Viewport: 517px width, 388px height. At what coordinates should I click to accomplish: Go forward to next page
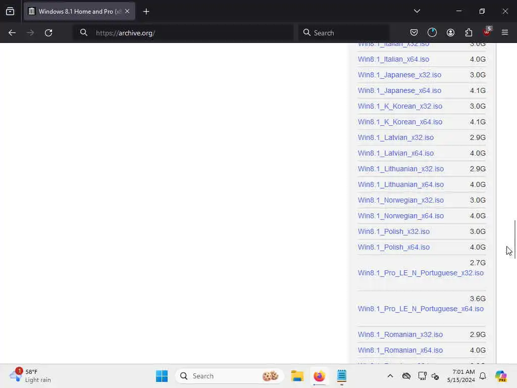tap(30, 33)
